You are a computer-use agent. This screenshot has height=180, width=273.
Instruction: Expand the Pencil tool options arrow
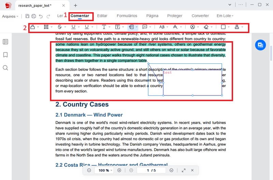coord(198,27)
